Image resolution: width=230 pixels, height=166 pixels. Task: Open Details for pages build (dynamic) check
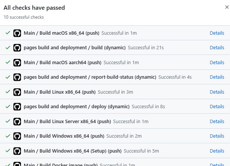click(217, 48)
